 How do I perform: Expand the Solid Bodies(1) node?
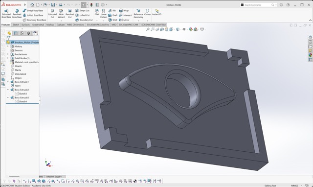(x=8, y=58)
